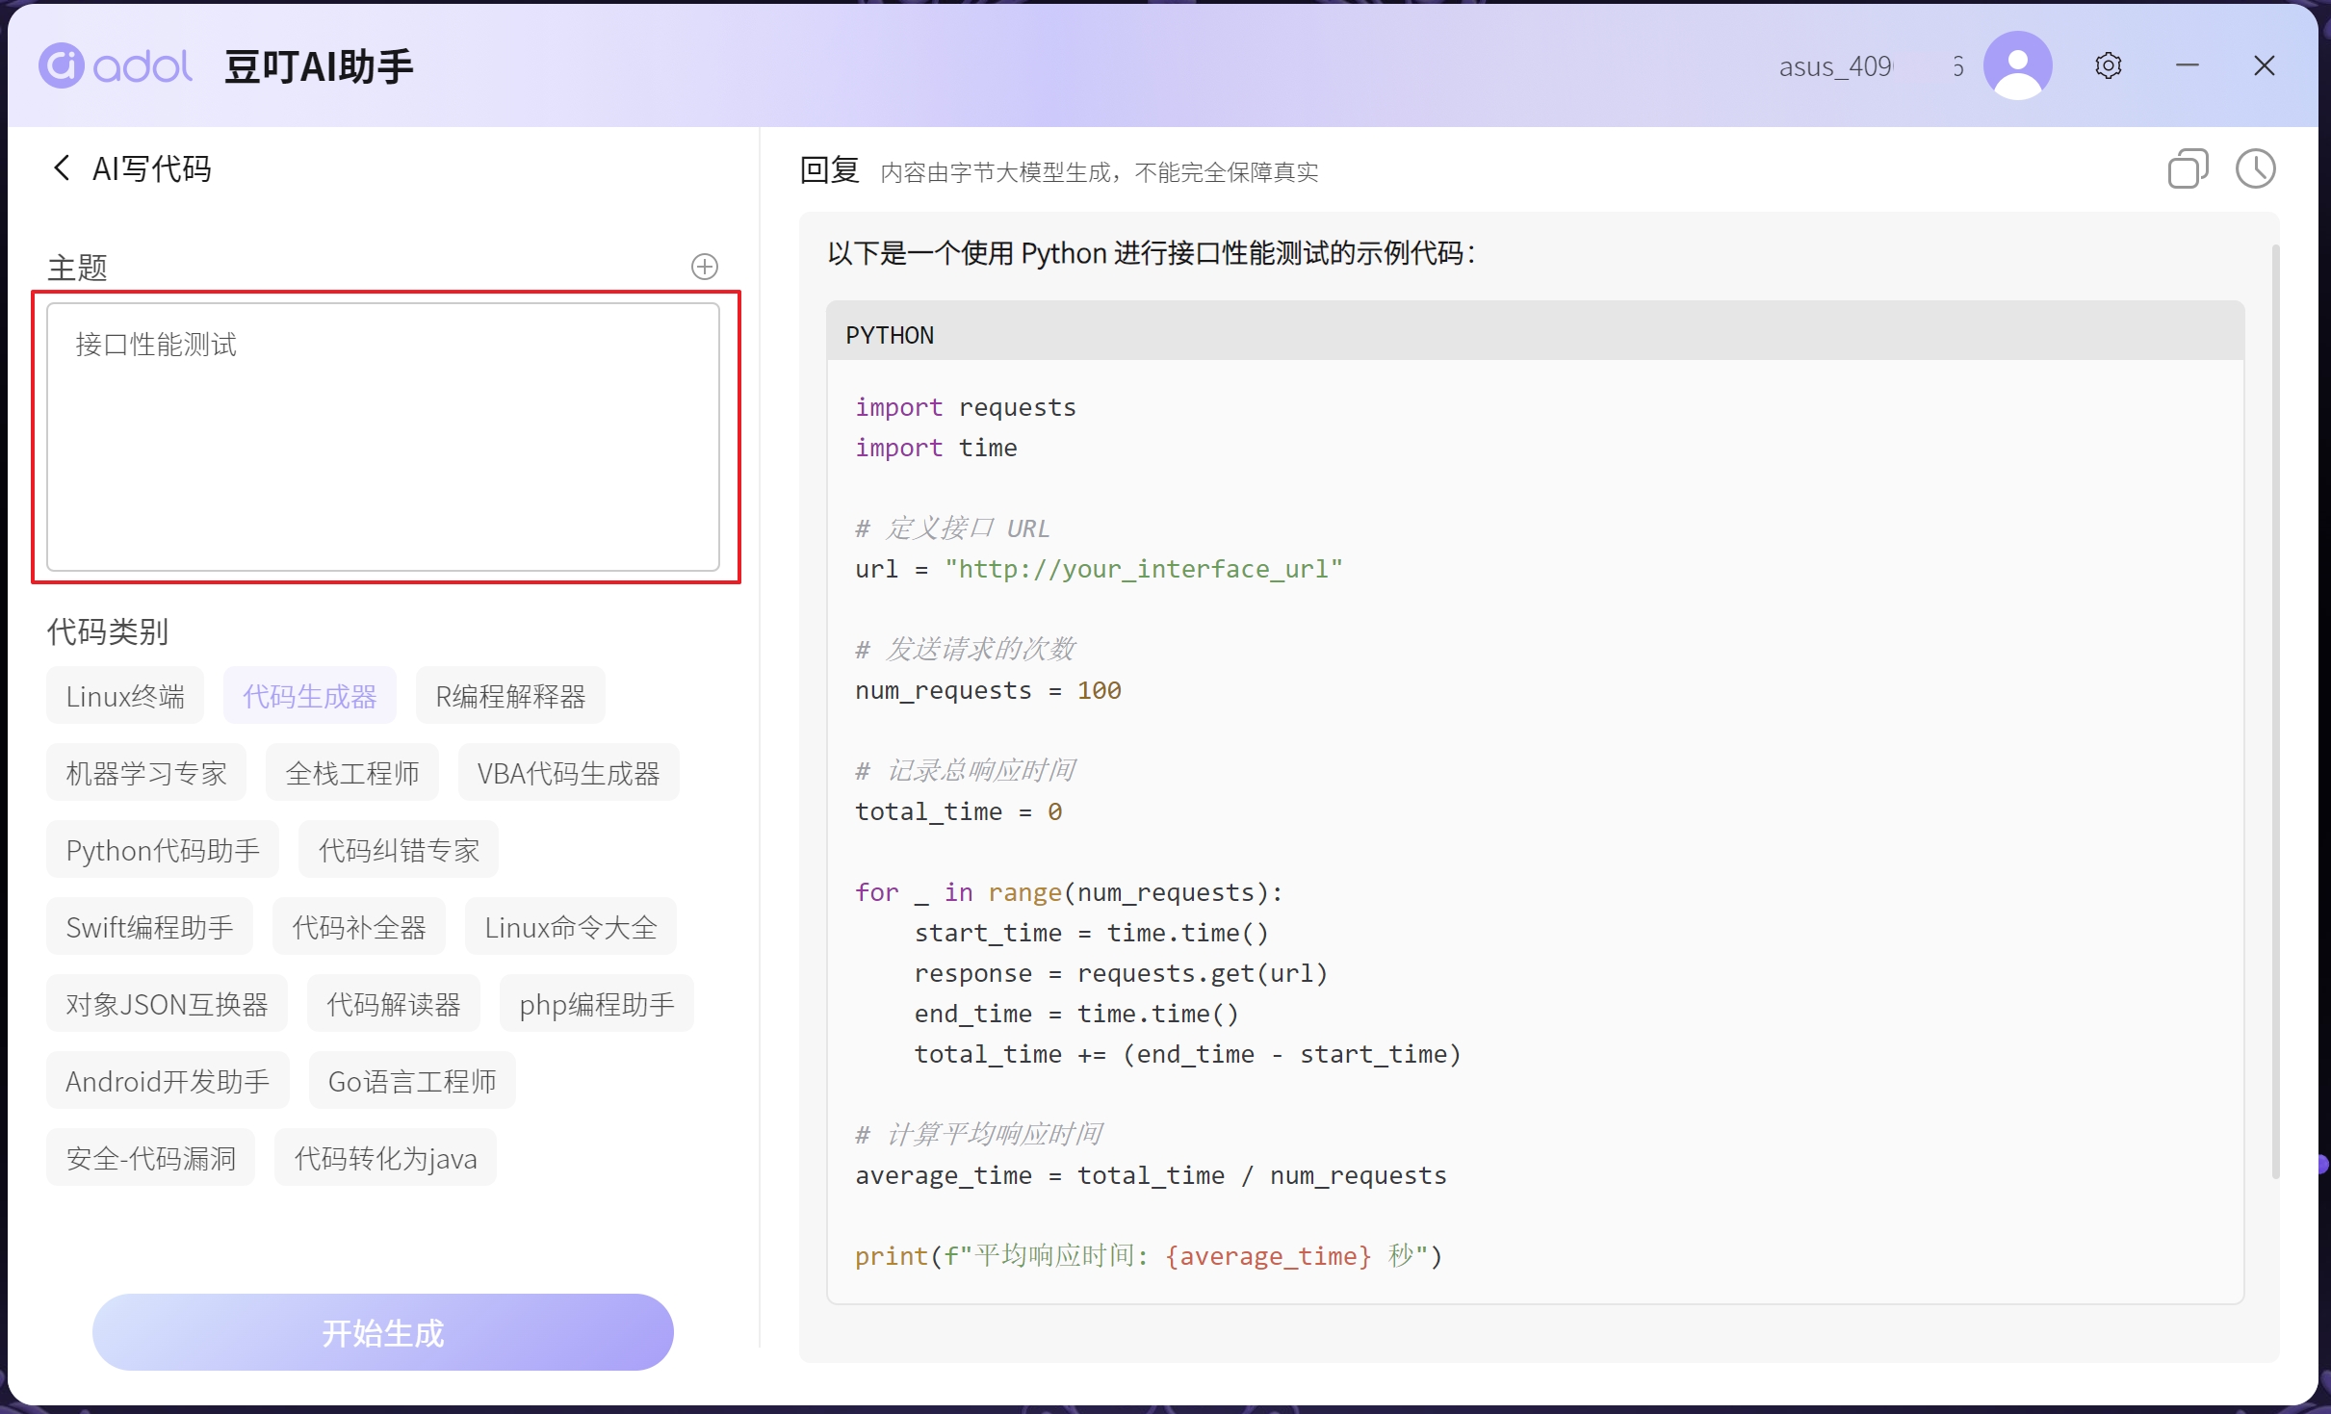
Task: Copy the reply with the copy icon
Action: click(2187, 169)
